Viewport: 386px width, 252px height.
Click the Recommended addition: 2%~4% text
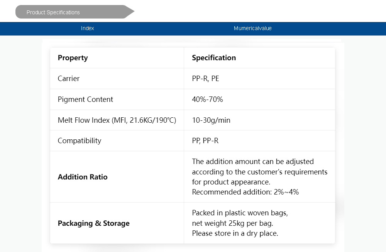(x=245, y=192)
